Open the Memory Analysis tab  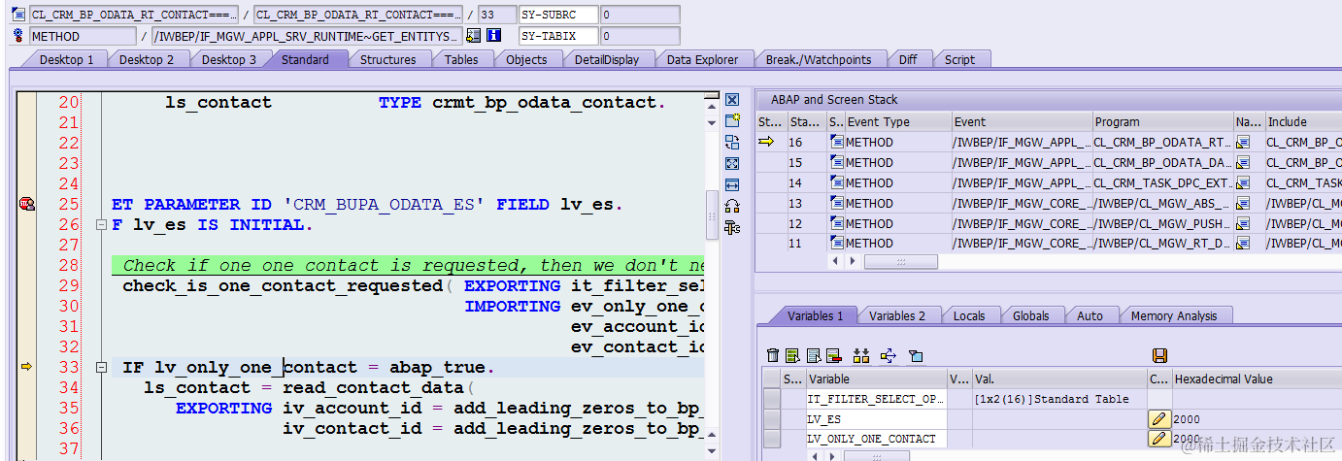point(1174,315)
